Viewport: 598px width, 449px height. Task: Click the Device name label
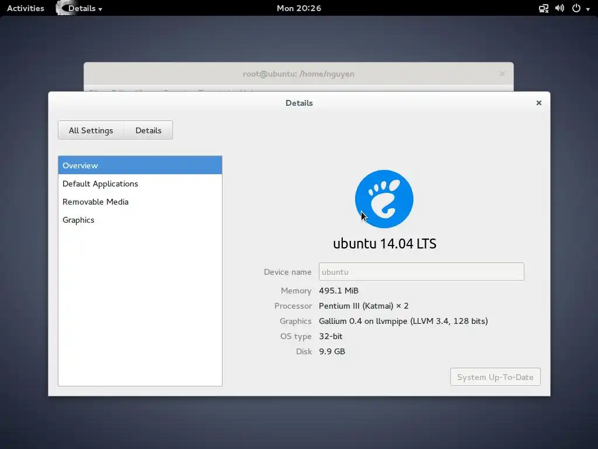287,272
